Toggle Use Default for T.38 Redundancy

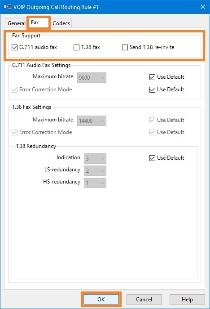tap(152, 158)
